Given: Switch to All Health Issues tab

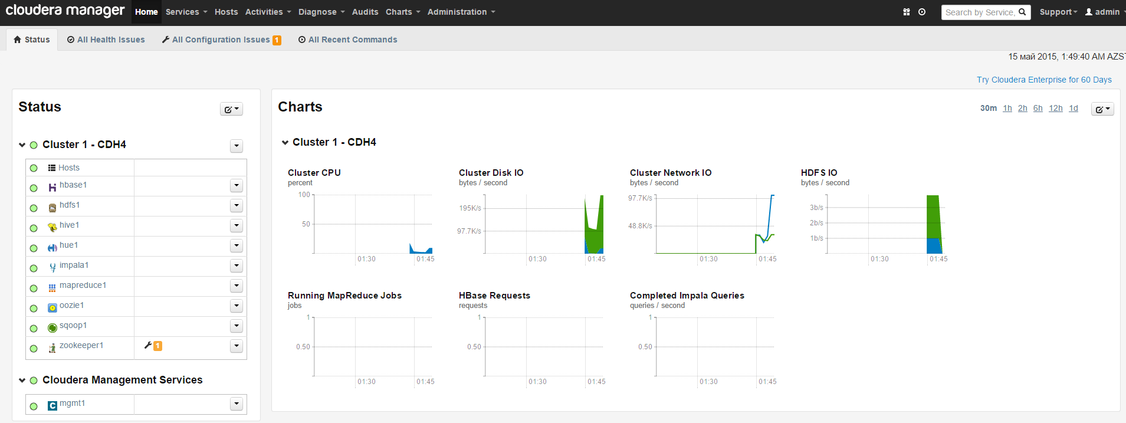Looking at the screenshot, I should [106, 40].
